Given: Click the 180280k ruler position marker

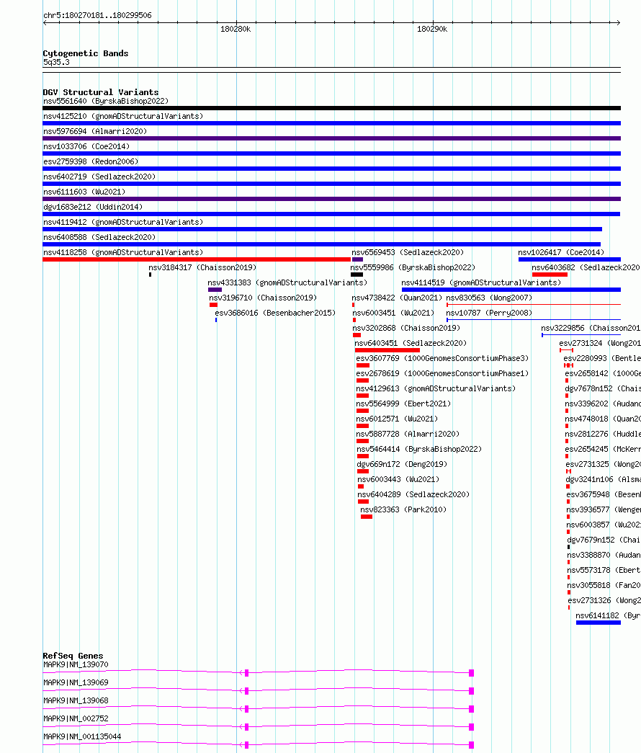Looking at the screenshot, I should click(236, 30).
